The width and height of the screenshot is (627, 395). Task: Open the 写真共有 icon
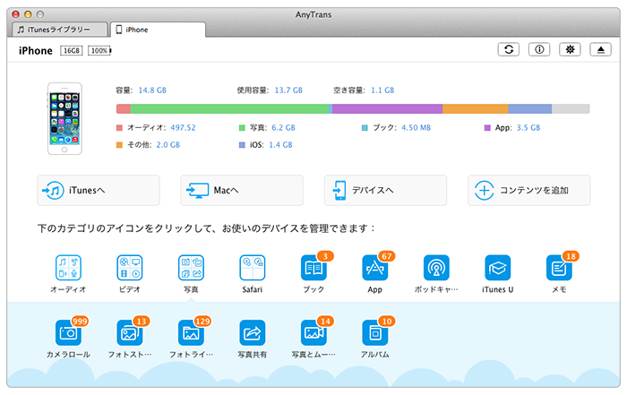pos(253,332)
